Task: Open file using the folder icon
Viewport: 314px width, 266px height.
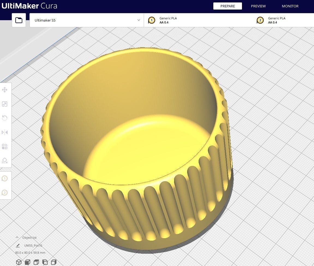Action: tap(19, 20)
